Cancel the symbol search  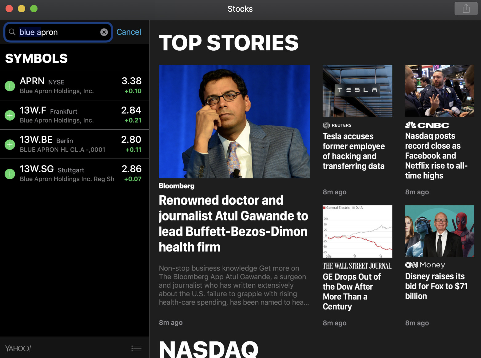(129, 32)
